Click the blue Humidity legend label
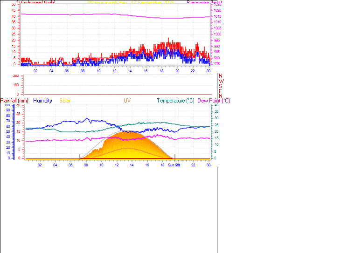The image size is (355, 253). click(x=42, y=101)
